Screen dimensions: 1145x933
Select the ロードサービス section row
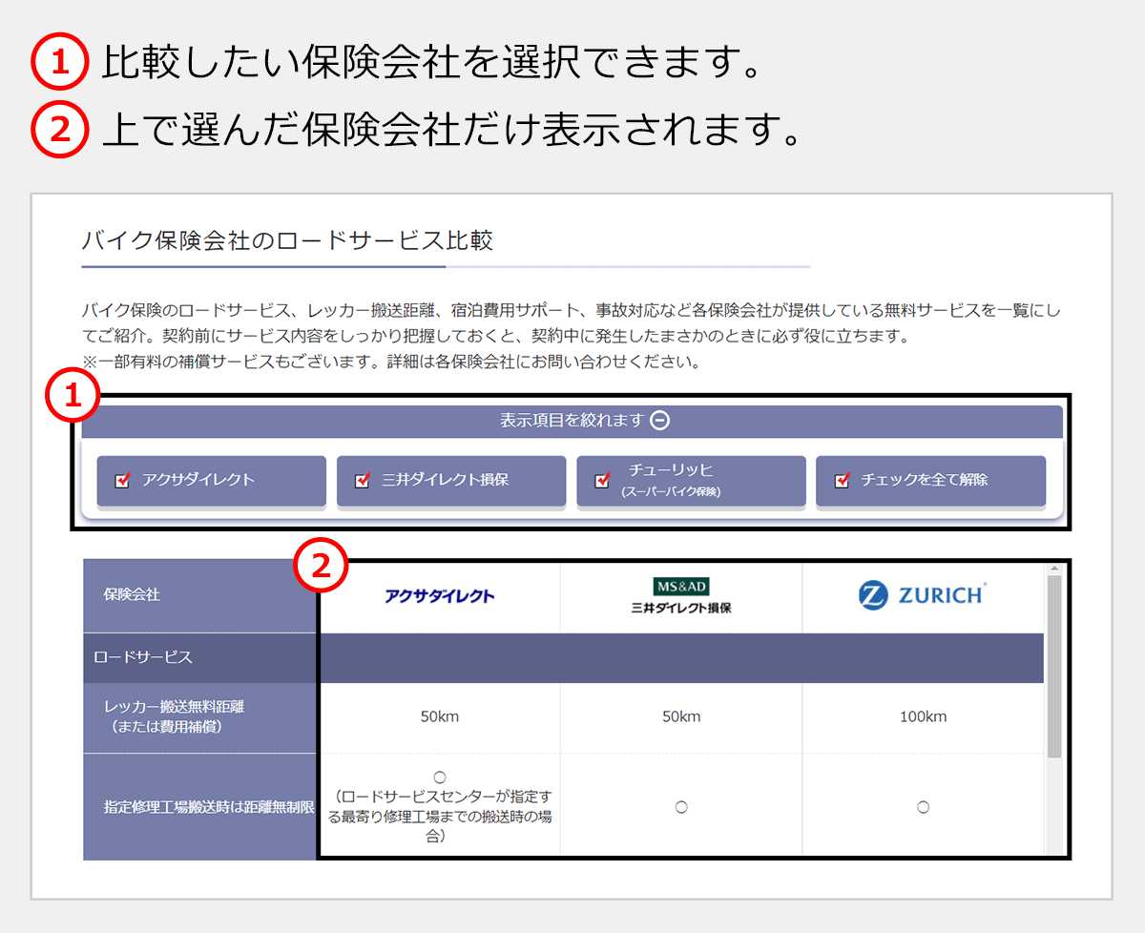pos(564,657)
